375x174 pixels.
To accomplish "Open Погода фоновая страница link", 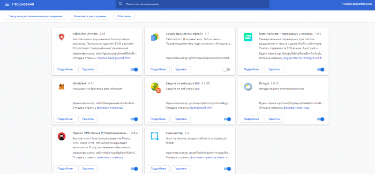I will coord(296,108).
